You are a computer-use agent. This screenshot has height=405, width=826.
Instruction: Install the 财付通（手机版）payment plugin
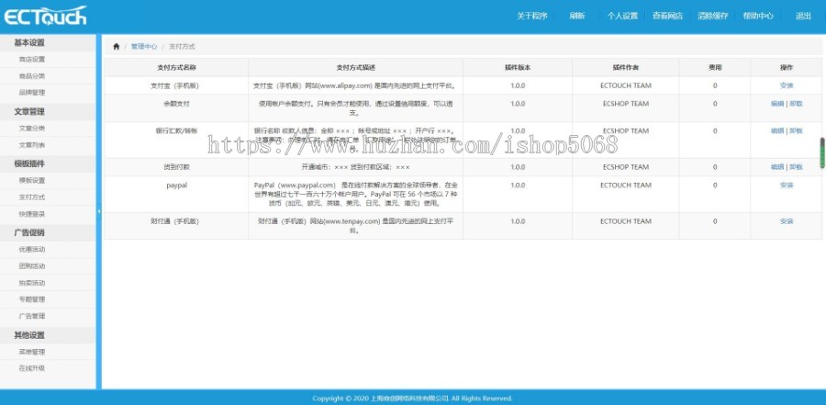[x=786, y=221]
